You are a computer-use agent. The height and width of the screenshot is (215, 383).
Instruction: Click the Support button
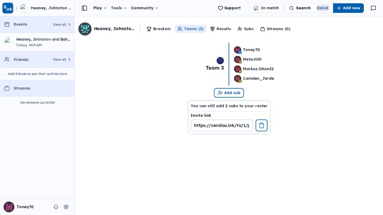pos(229,8)
